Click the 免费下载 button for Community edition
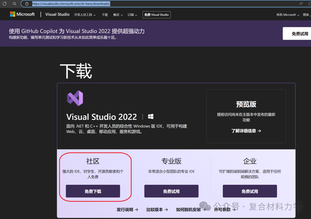The height and width of the screenshot is (219, 311). (x=93, y=191)
